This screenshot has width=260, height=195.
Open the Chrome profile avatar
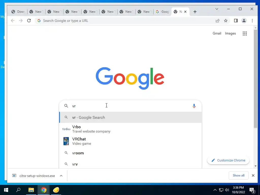click(244, 21)
